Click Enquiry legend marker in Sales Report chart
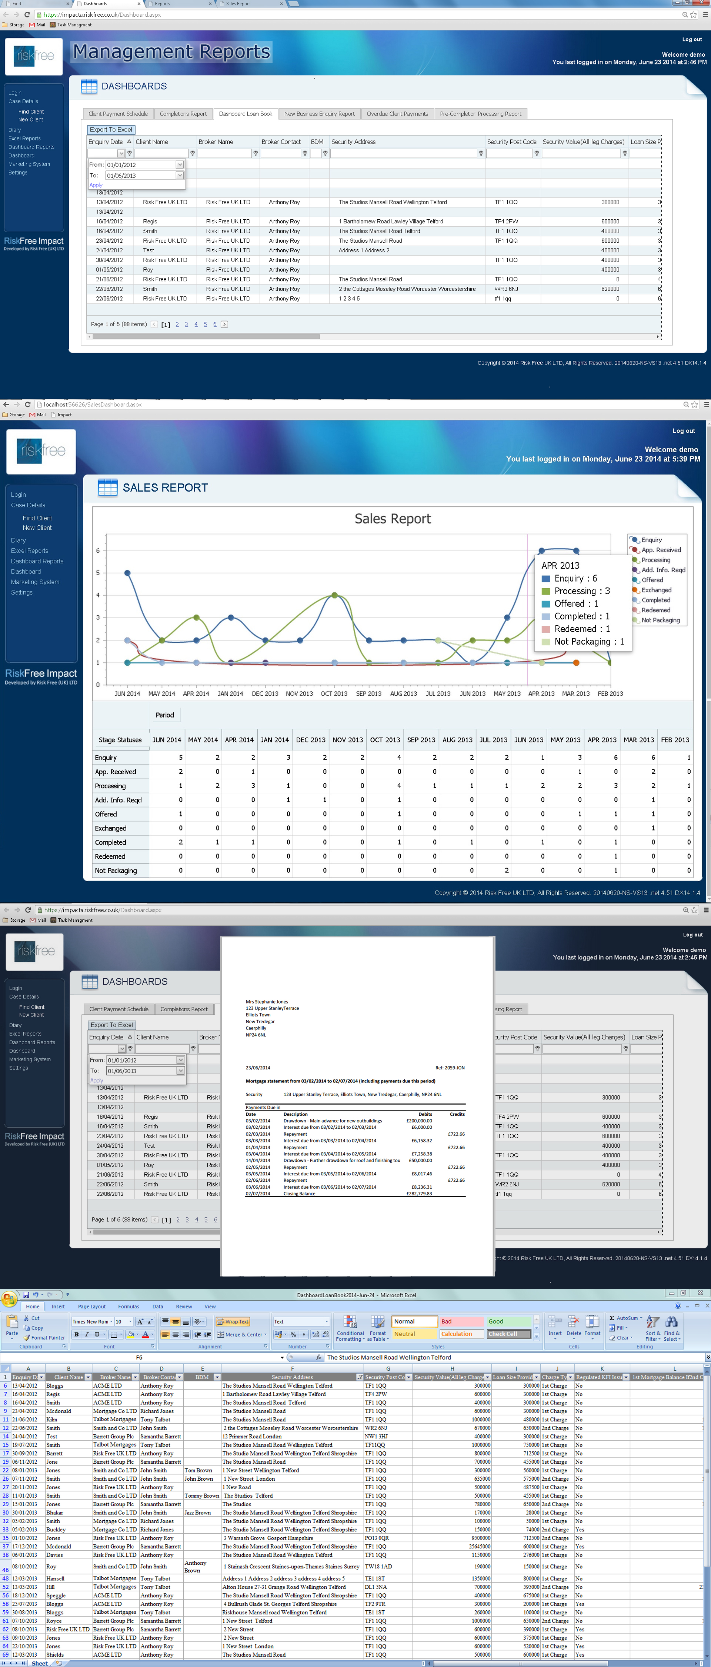Screen dimensions: 711x1667 click(634, 540)
